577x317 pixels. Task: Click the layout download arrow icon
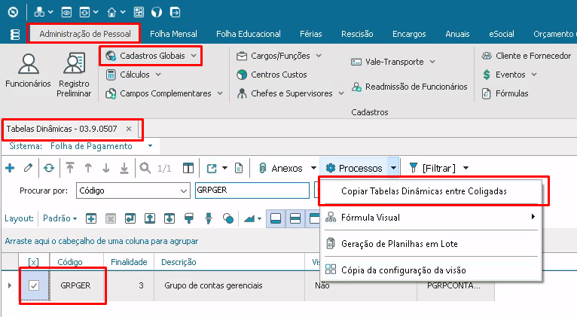[169, 218]
